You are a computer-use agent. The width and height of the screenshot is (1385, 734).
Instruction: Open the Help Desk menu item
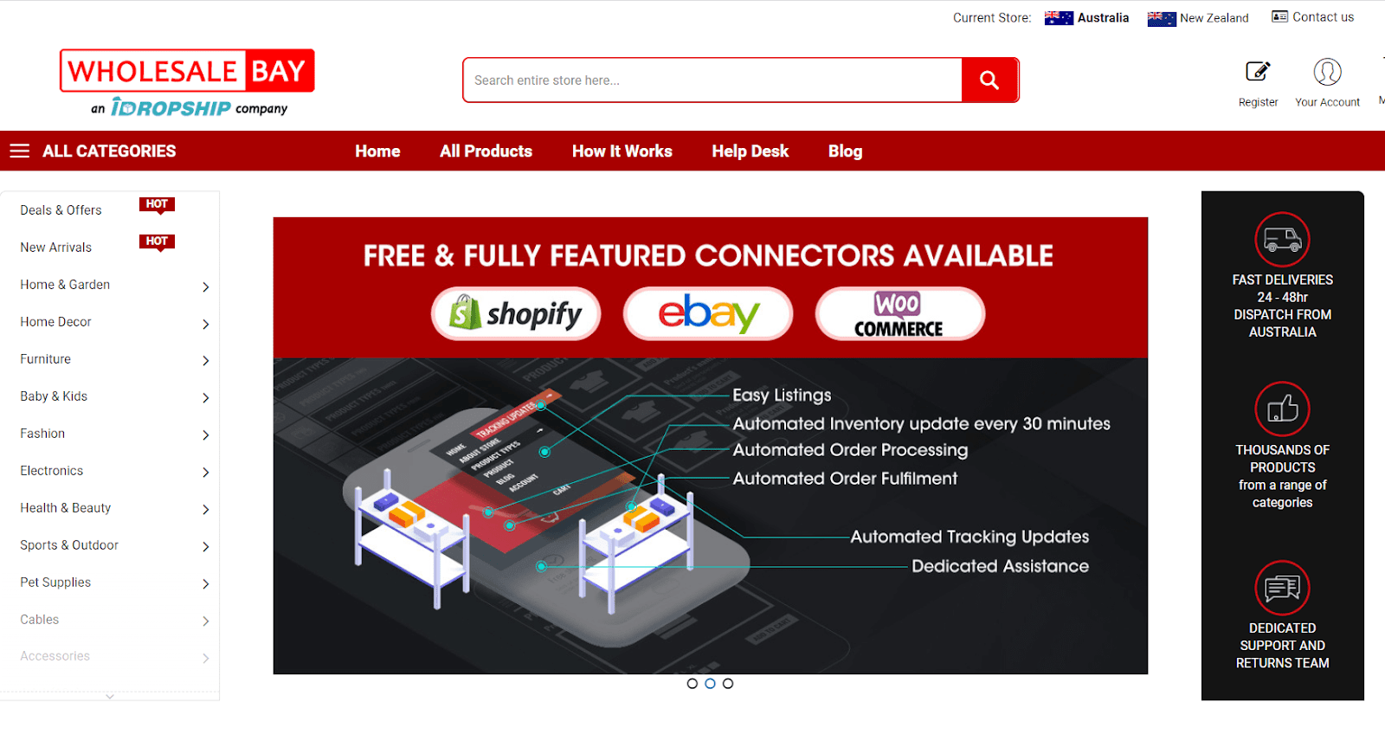(x=750, y=151)
